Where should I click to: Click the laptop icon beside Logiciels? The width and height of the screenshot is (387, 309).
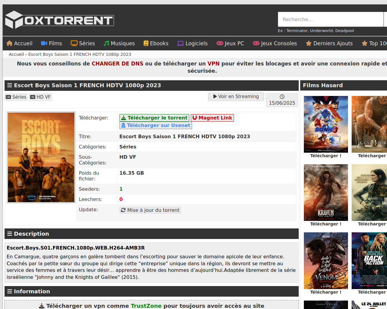coord(180,43)
